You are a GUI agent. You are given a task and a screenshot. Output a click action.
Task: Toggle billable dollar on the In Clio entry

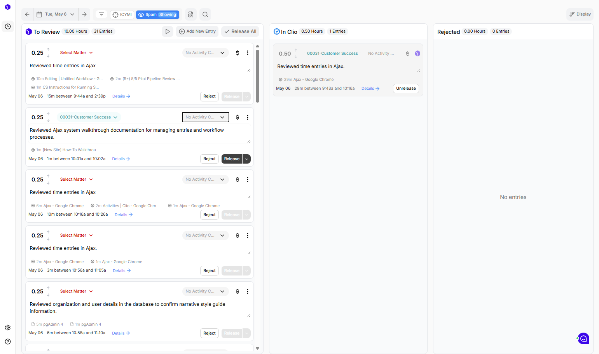408,54
